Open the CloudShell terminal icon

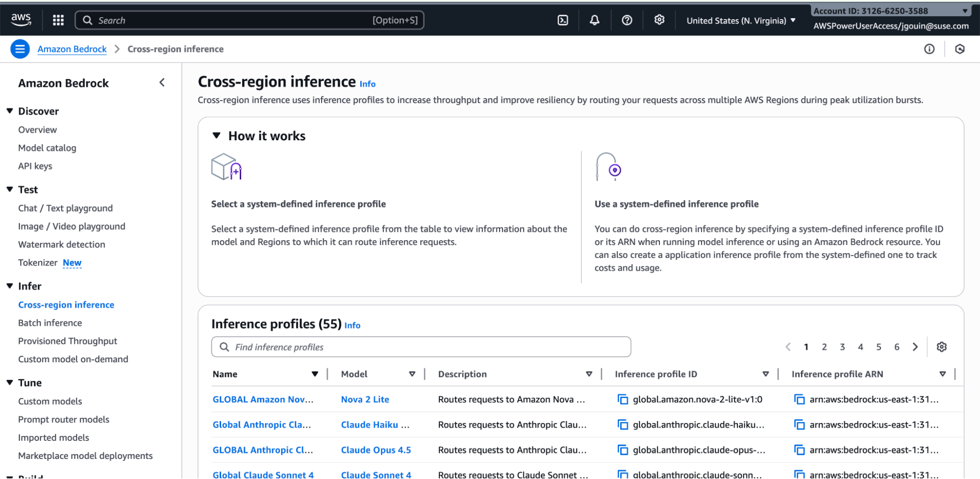click(562, 20)
